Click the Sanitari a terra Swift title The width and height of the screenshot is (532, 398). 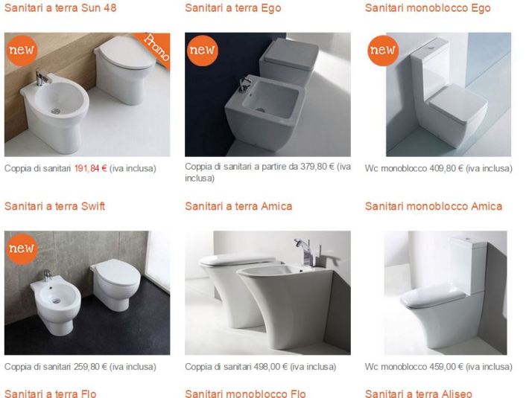pyautogui.click(x=54, y=206)
